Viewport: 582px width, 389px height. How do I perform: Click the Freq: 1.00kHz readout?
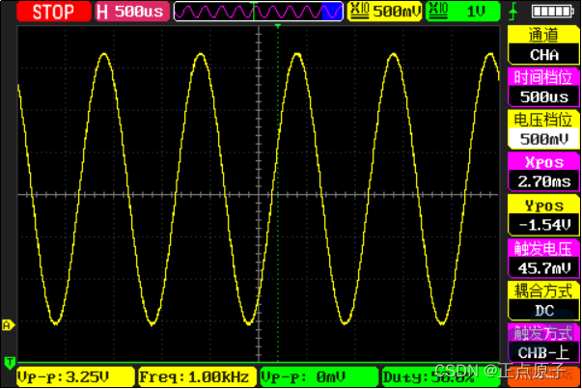pyautogui.click(x=197, y=377)
